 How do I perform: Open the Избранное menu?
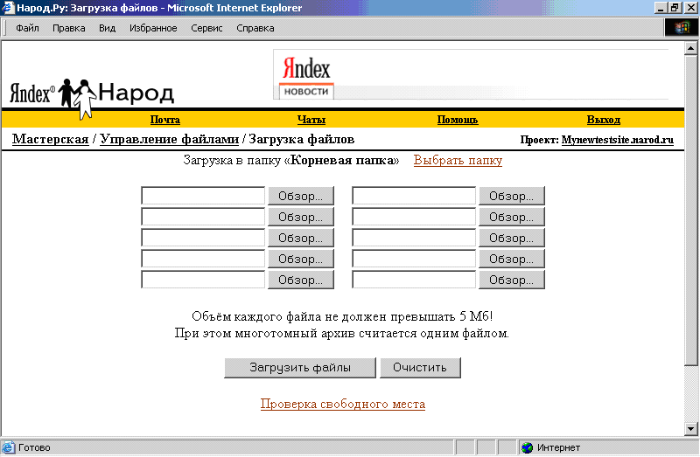153,28
